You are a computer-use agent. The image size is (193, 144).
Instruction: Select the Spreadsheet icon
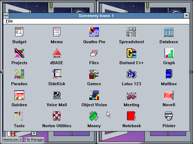[131, 32]
